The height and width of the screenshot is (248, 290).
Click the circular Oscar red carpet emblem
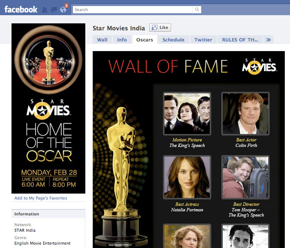click(x=49, y=60)
